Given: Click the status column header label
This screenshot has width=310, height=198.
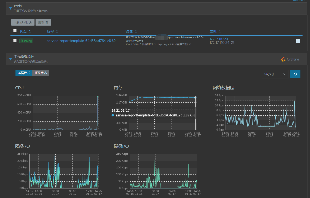Looking at the screenshot, I should click(23, 31).
